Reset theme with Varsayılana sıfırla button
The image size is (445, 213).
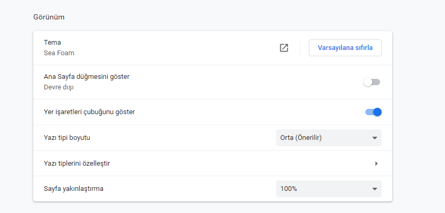345,48
